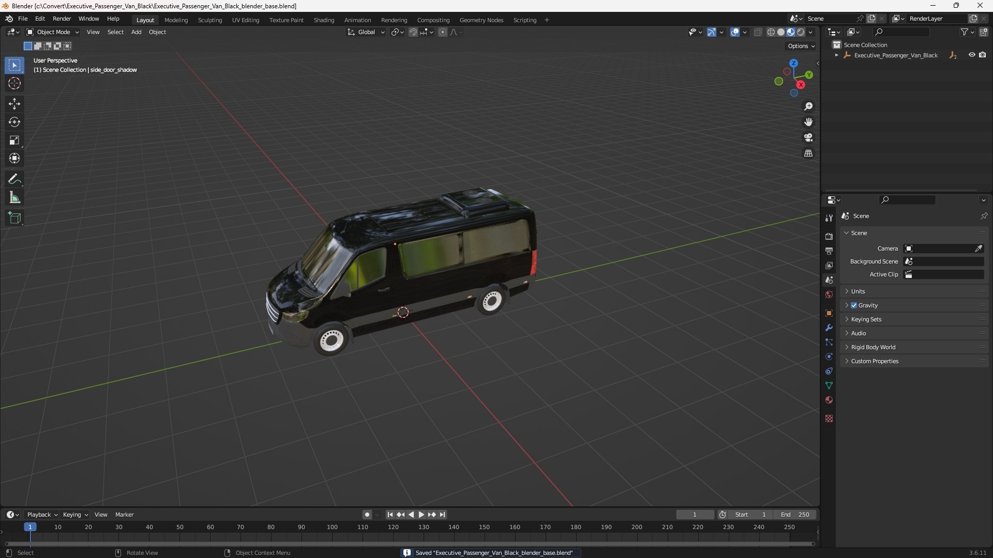Expand Executive_Passenger_Van_Black in outliner
The width and height of the screenshot is (993, 558).
pyautogui.click(x=836, y=55)
